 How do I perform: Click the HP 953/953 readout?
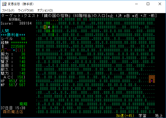click(13, 81)
